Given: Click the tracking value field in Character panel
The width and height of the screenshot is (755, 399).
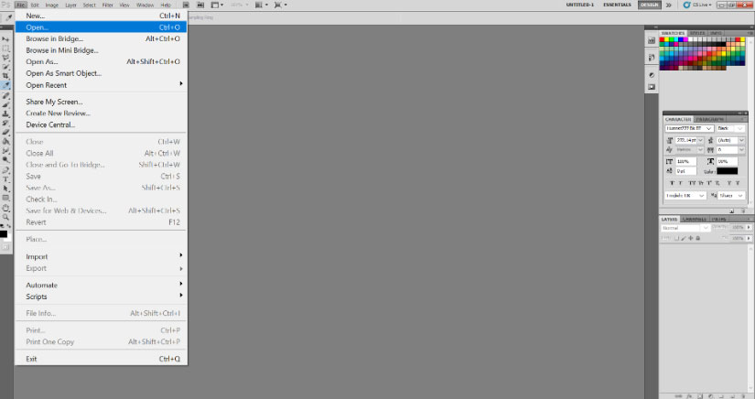Looking at the screenshot, I should pos(728,150).
